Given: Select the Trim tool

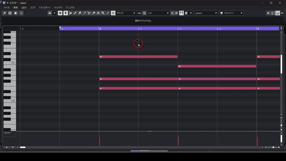Looking at the screenshot, I should (x=84, y=13).
